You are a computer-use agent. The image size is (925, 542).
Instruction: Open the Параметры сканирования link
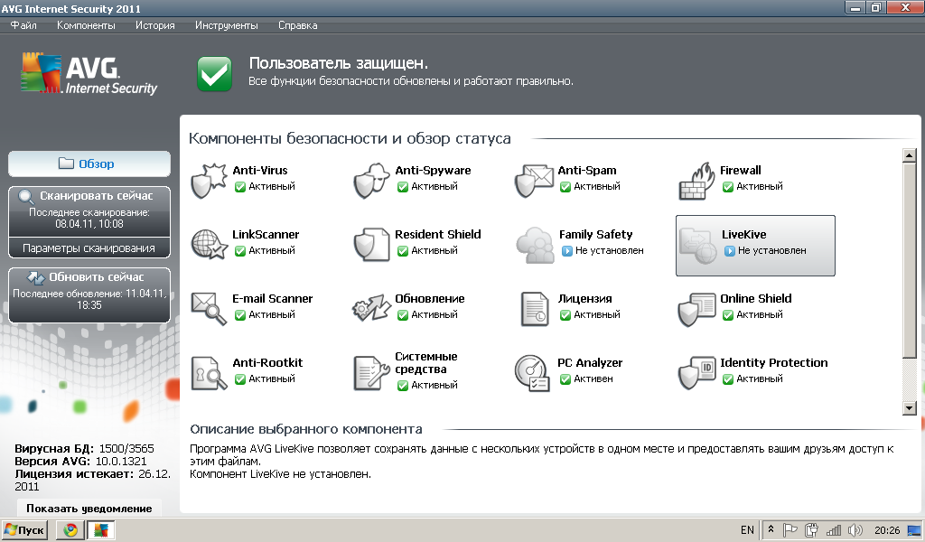click(89, 248)
